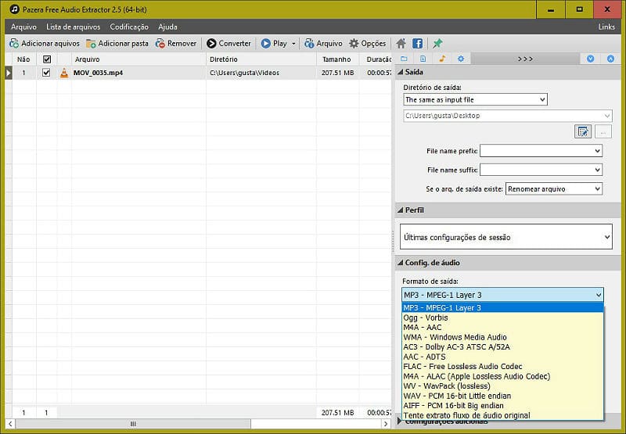
Task: Select MP3 - MPEG-1 Layer 3 list option
Action: pos(502,307)
